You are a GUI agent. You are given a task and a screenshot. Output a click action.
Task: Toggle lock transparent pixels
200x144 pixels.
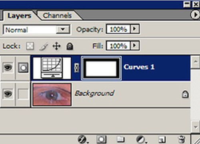pos(30,46)
